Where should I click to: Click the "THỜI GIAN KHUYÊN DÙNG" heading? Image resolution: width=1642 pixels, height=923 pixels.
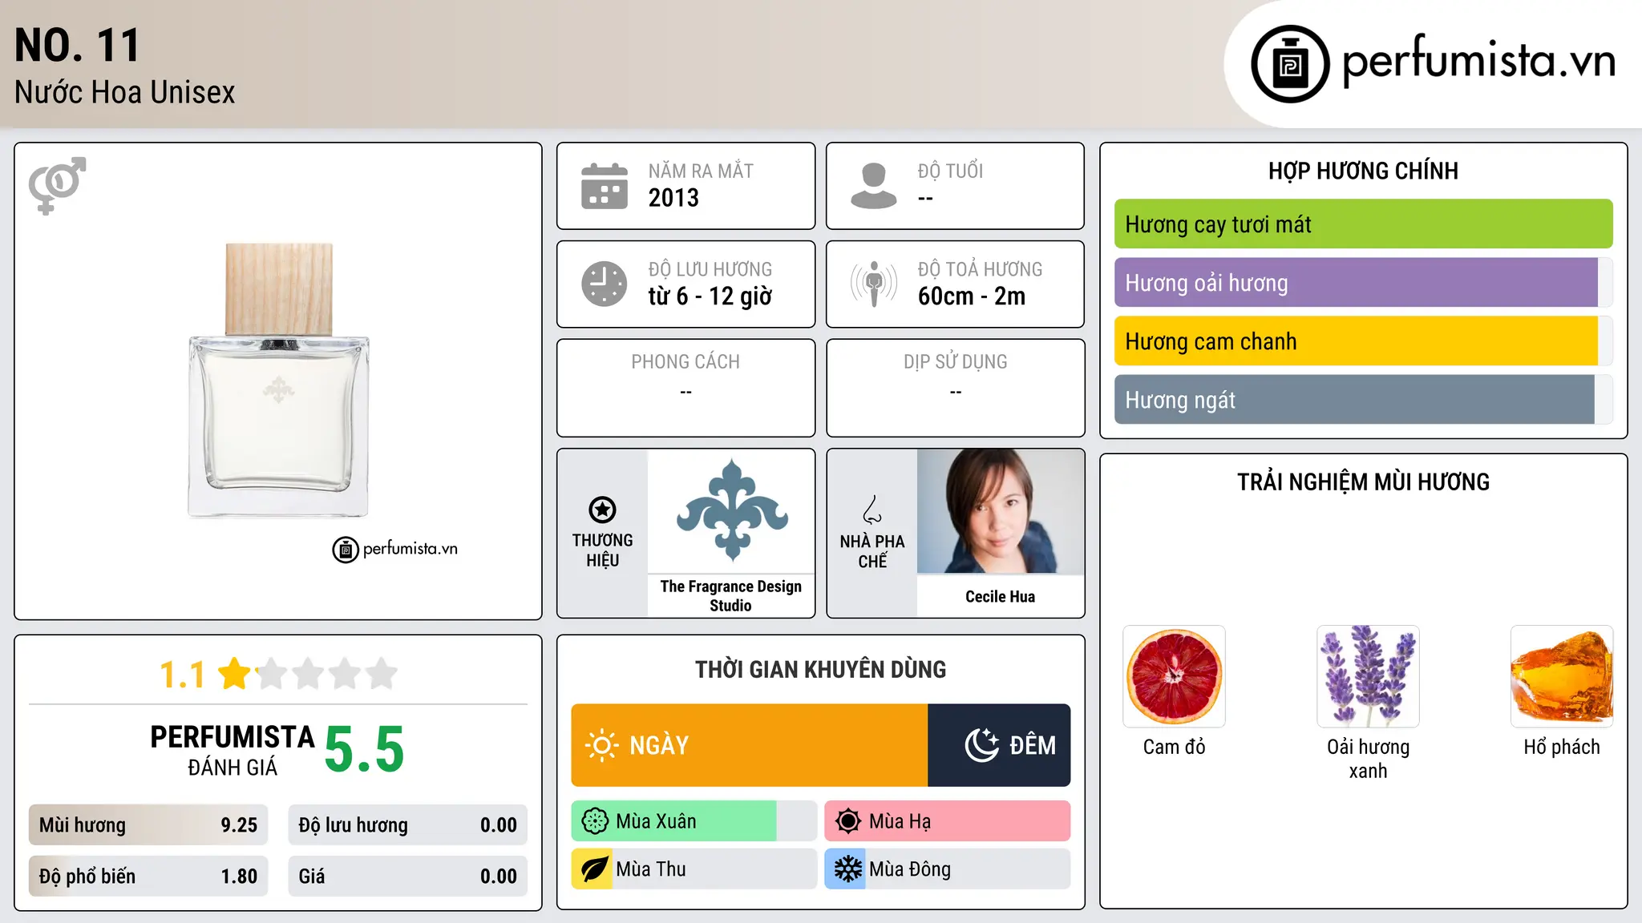pyautogui.click(x=821, y=670)
